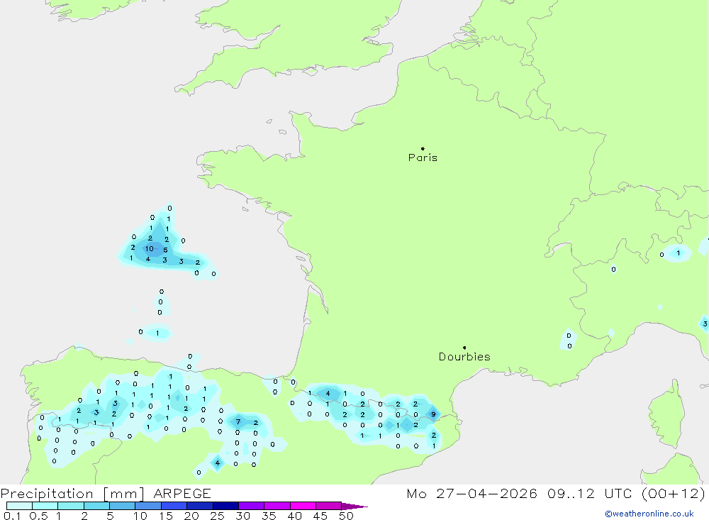Click the 7 mm value over northern Spain
Viewport: 709px width, 520px height.
click(238, 421)
